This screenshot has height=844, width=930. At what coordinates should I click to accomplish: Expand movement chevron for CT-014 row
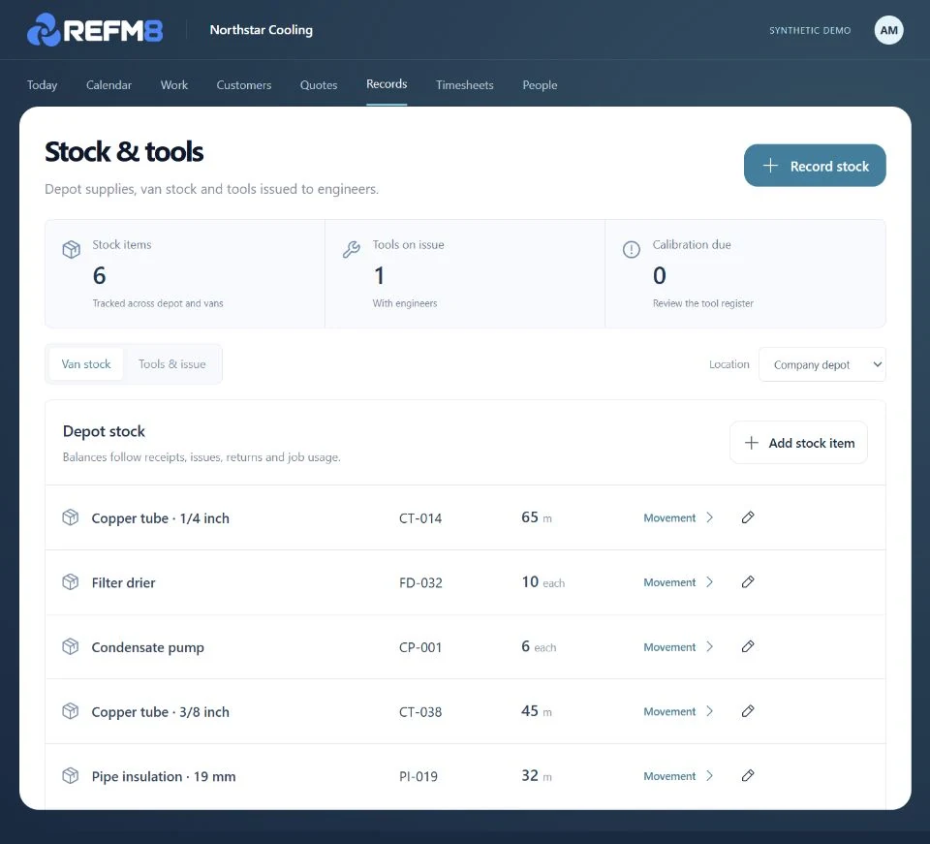click(x=710, y=517)
